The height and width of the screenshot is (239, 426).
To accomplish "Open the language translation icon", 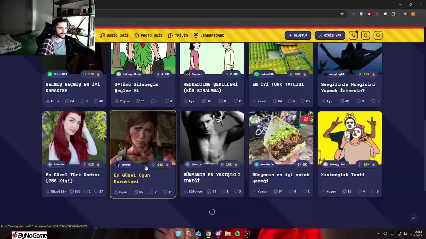I will [353, 36].
